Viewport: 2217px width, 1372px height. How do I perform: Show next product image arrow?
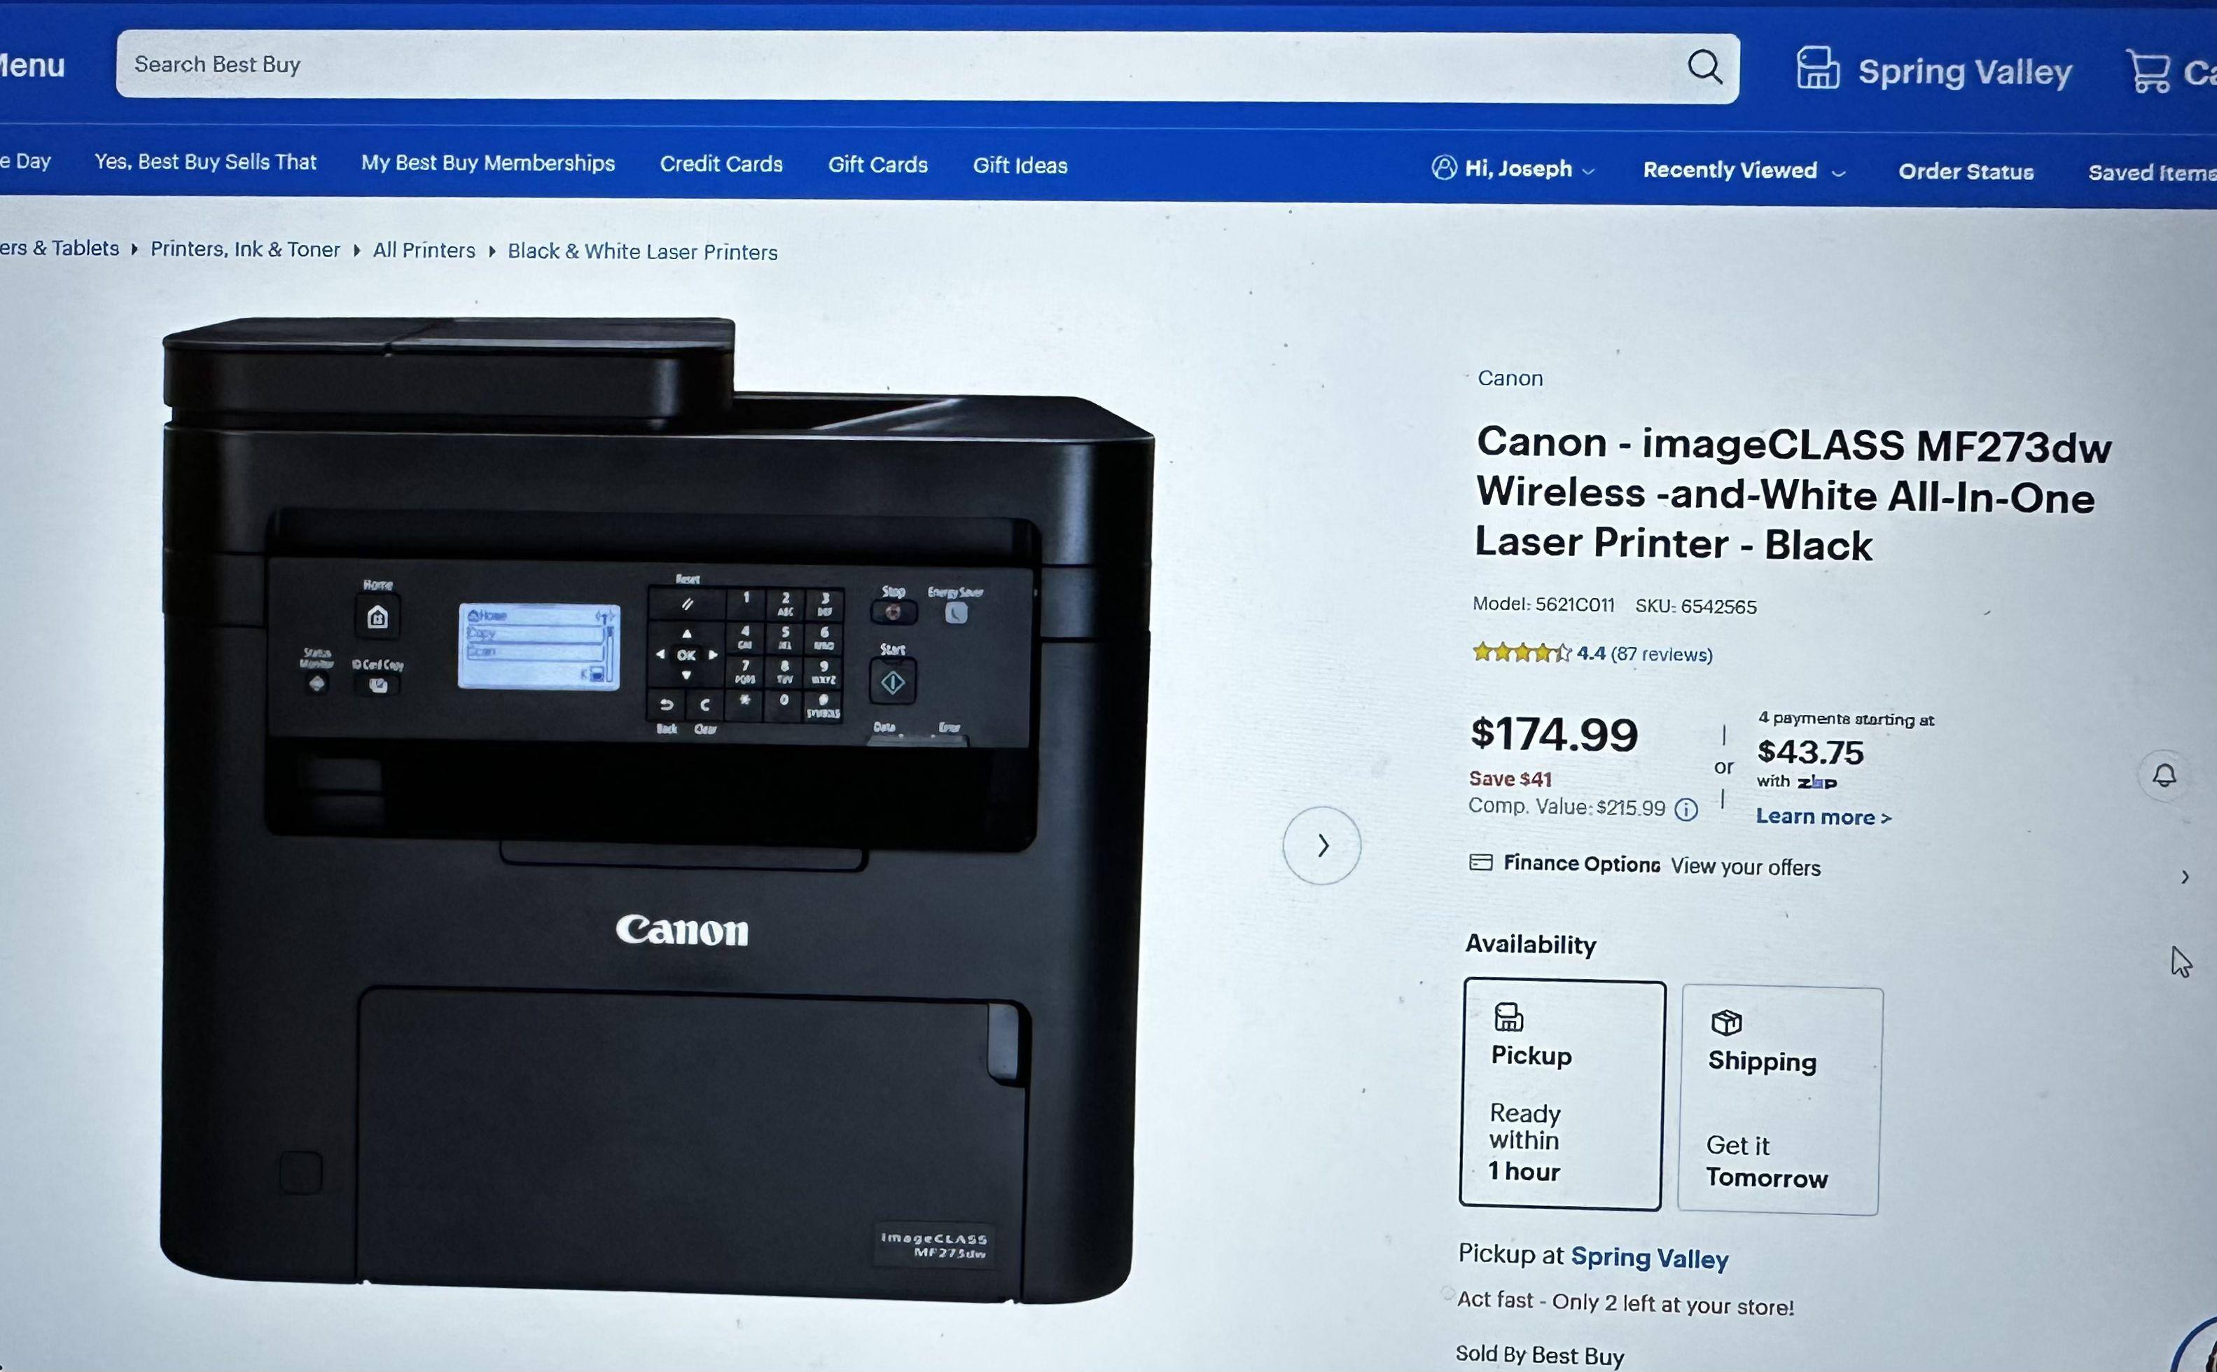pyautogui.click(x=1321, y=846)
